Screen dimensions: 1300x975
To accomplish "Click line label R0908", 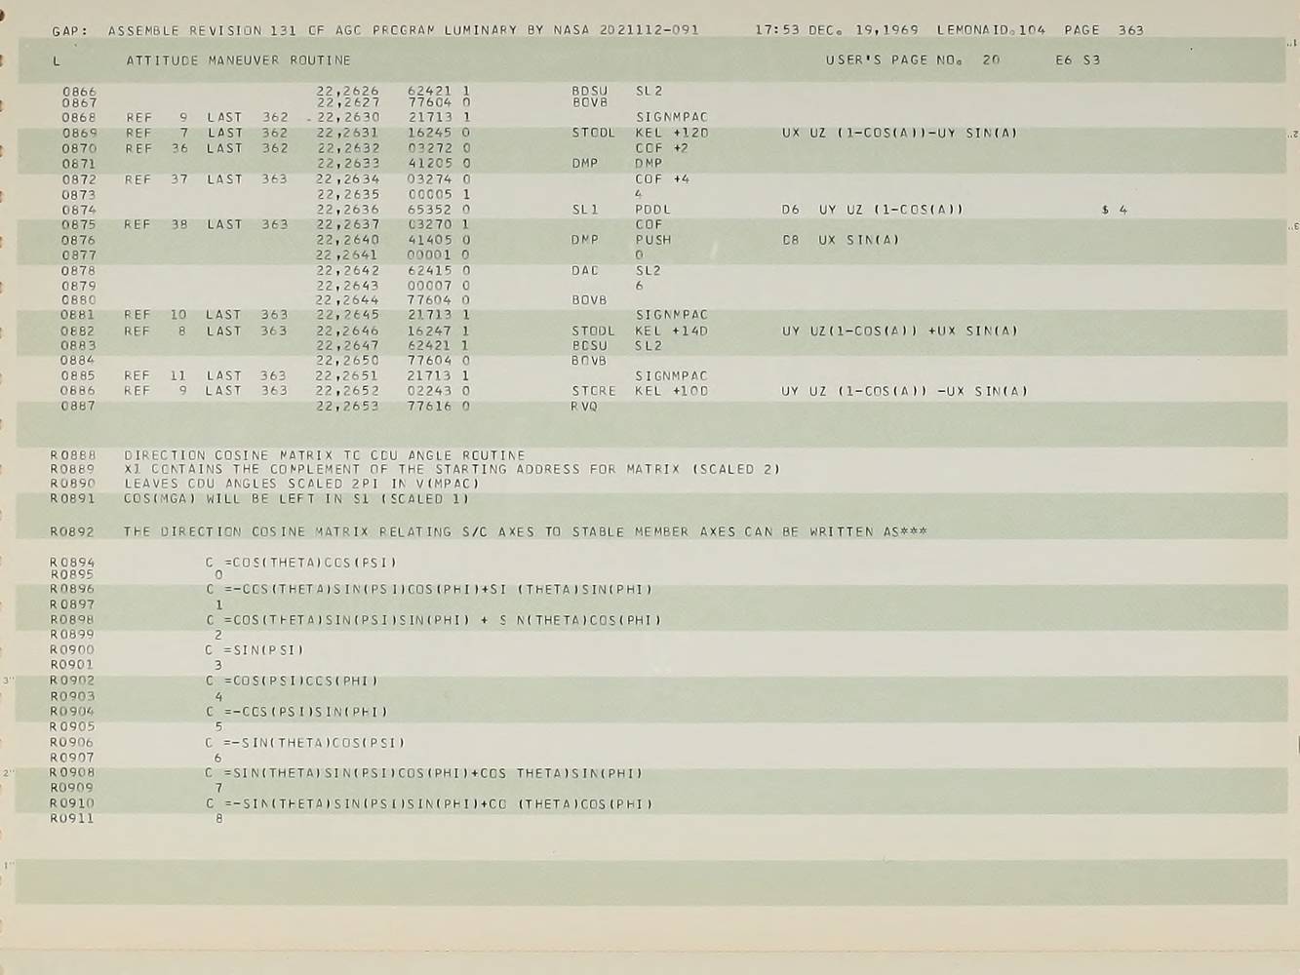I will pyautogui.click(x=72, y=773).
